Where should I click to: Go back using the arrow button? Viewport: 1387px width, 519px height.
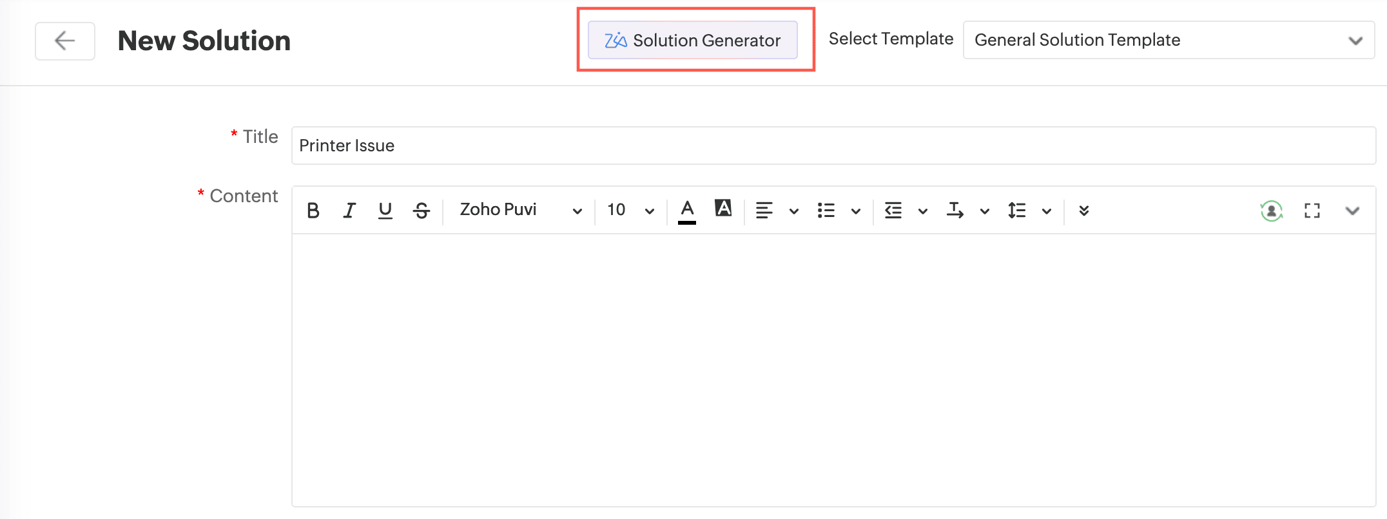point(65,41)
